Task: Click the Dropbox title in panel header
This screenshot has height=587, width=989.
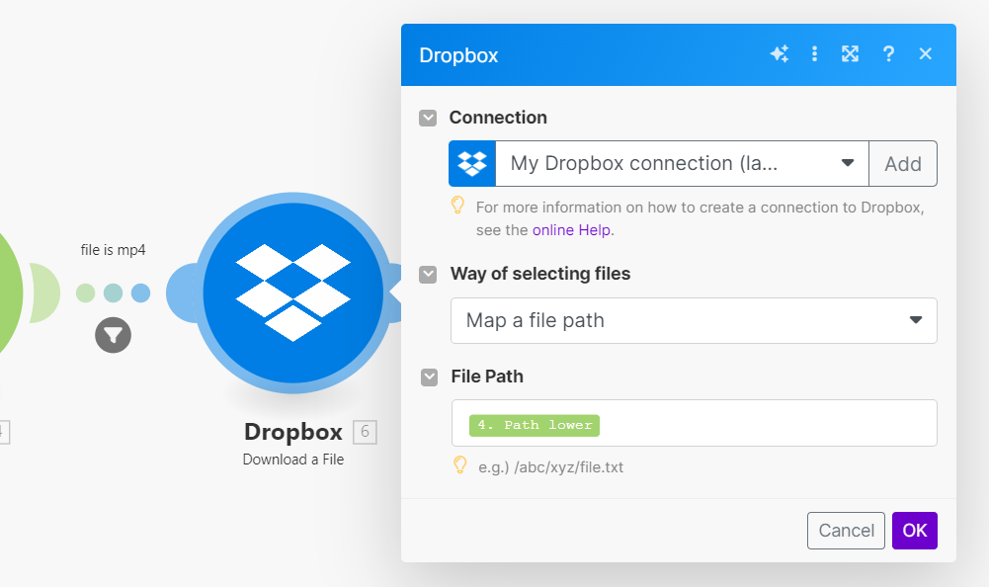Action: coord(458,55)
